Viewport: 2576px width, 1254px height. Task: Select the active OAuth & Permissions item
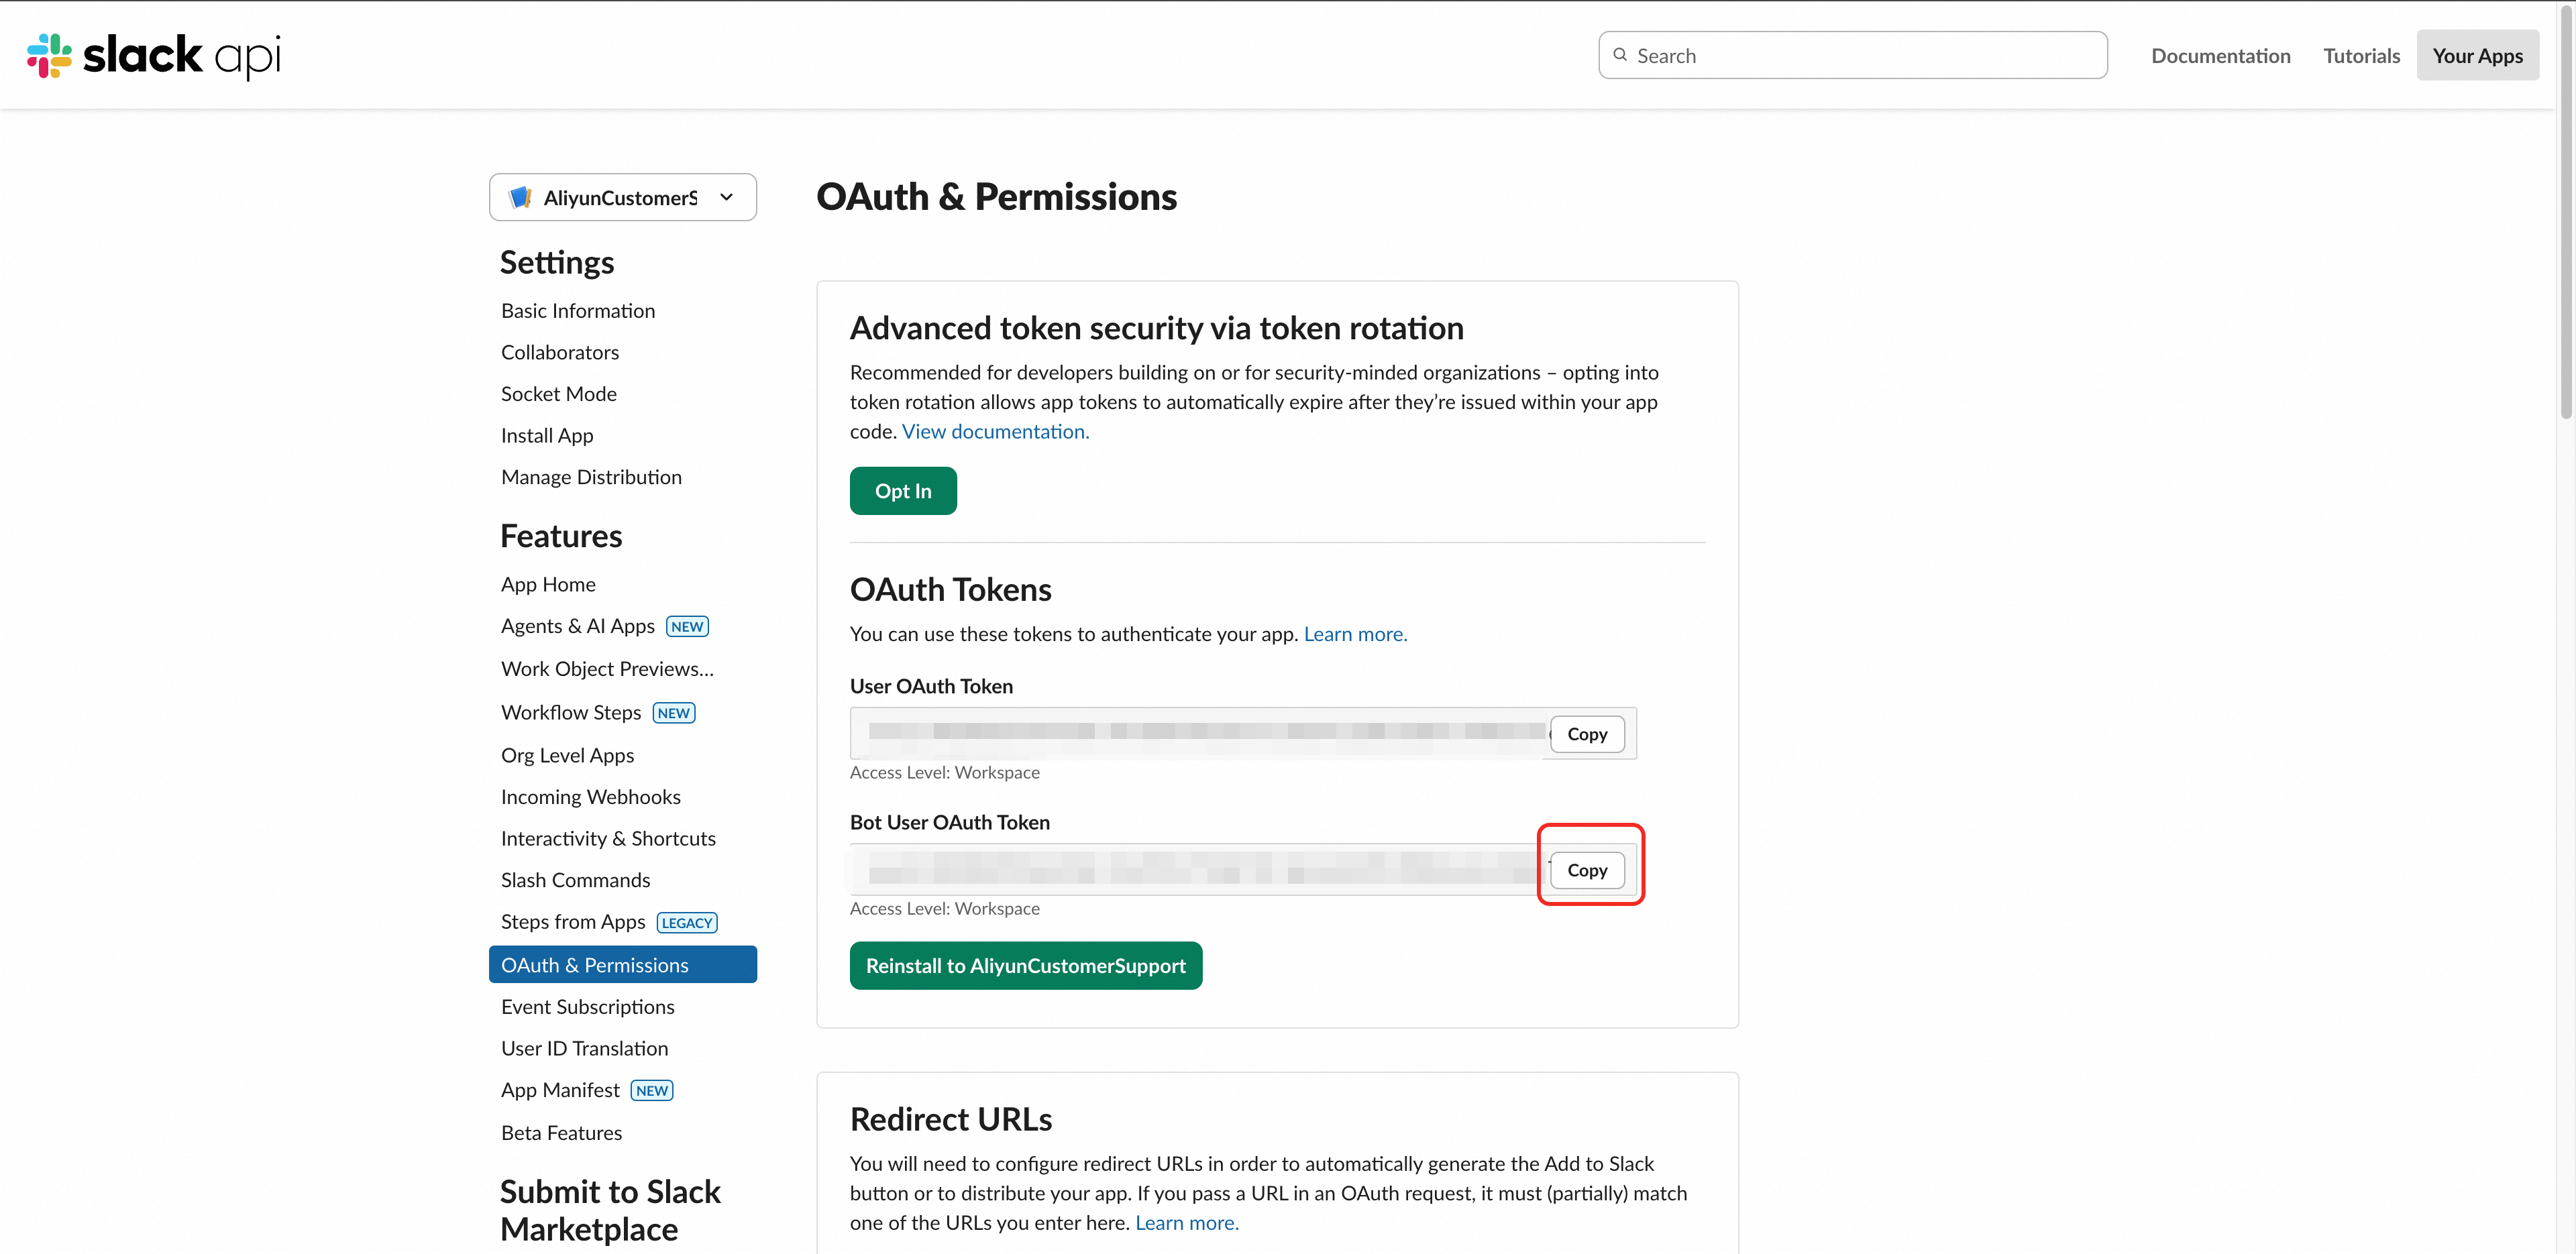tap(622, 964)
